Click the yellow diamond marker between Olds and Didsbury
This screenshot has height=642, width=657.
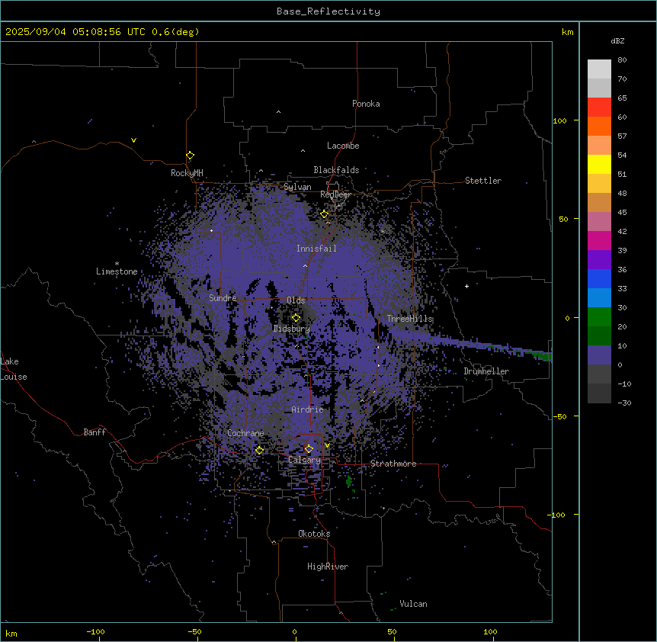click(x=296, y=318)
